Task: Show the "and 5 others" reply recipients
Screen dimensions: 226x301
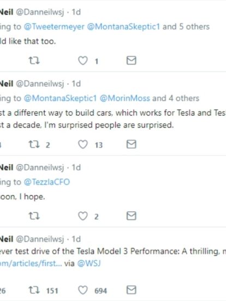Action: click(x=186, y=27)
